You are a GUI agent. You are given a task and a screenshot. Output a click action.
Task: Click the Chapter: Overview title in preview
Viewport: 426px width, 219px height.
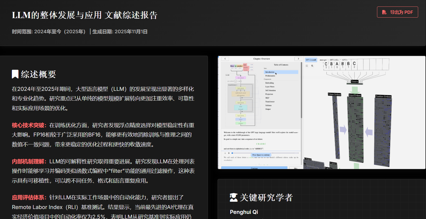coord(261,59)
